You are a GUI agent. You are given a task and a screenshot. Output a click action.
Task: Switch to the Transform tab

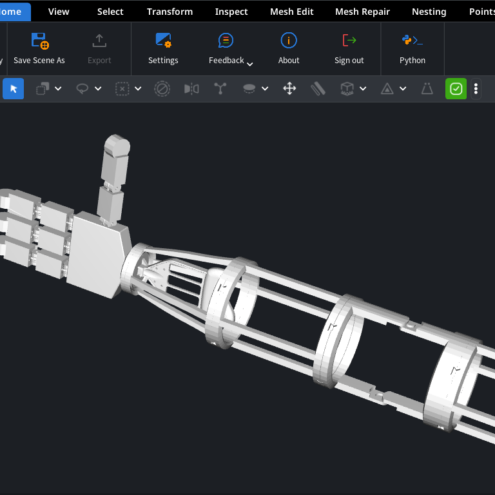point(170,12)
